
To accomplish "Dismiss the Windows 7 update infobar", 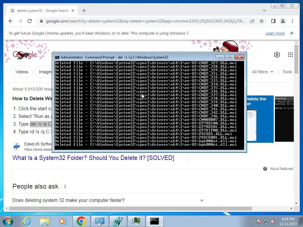I will pos(292,33).
